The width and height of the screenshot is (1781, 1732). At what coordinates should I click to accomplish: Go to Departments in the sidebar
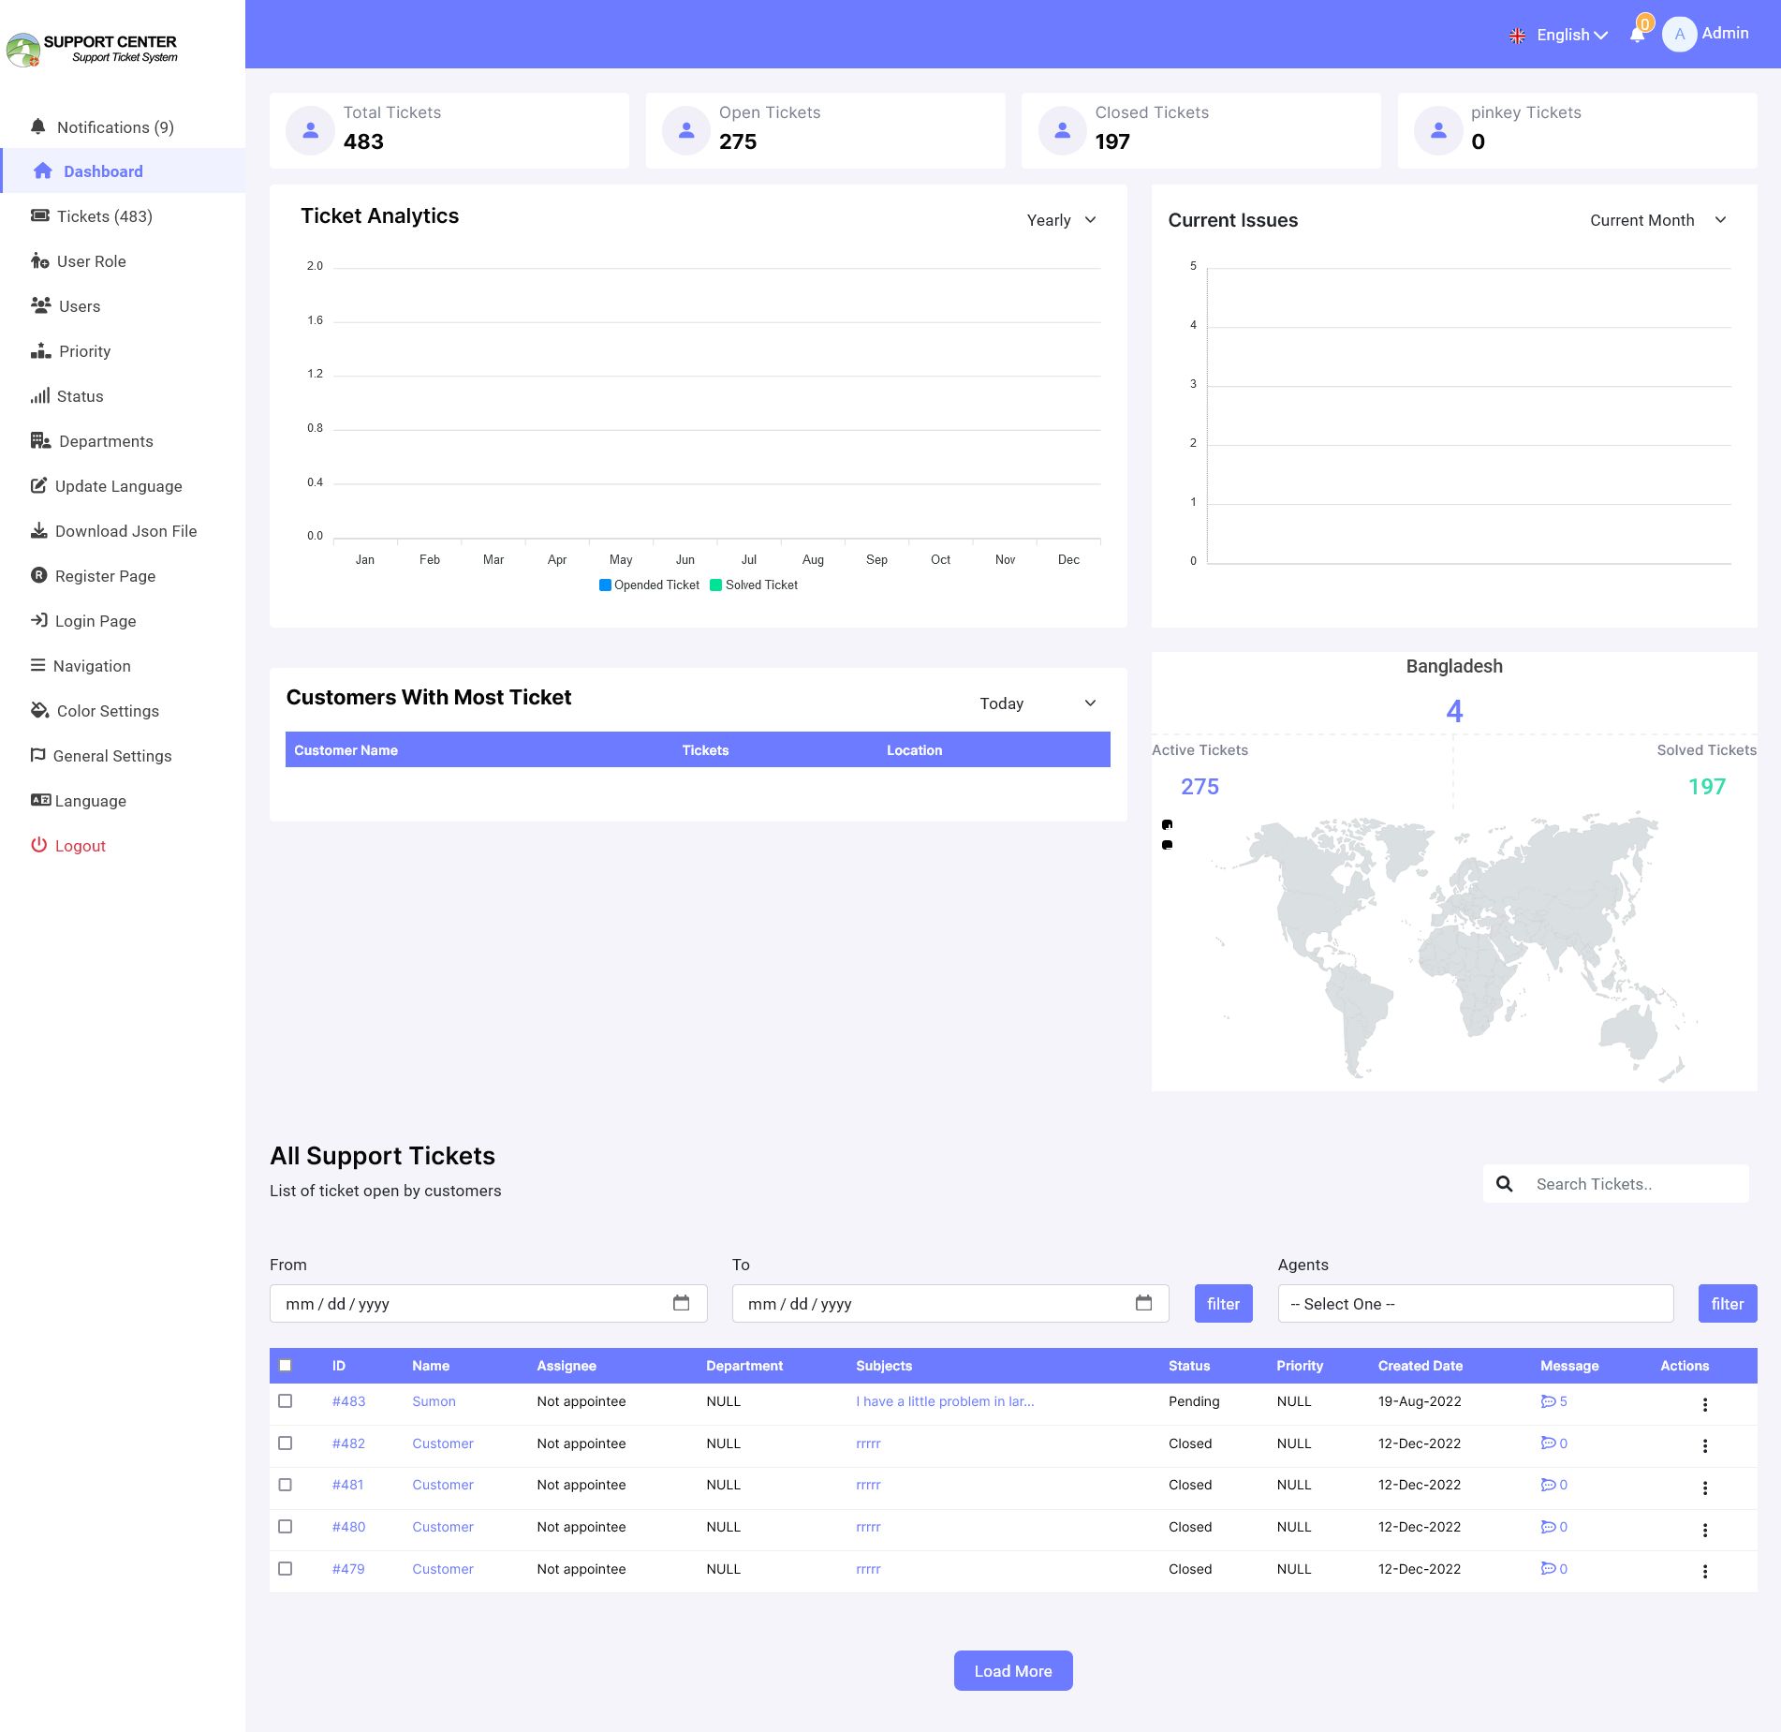[105, 441]
